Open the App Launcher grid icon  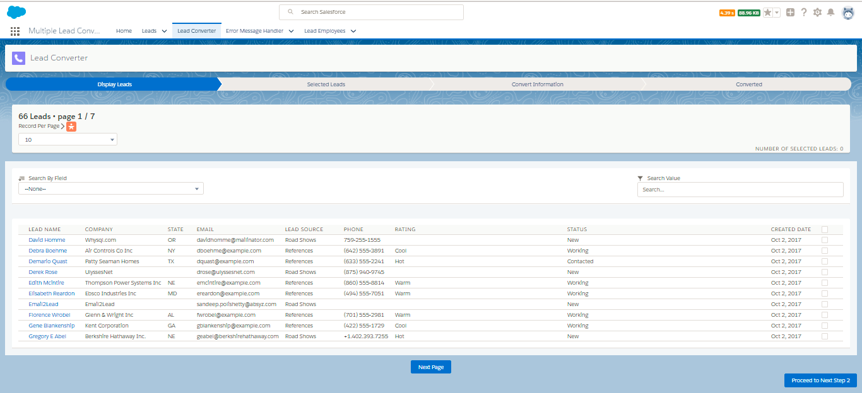(15, 31)
